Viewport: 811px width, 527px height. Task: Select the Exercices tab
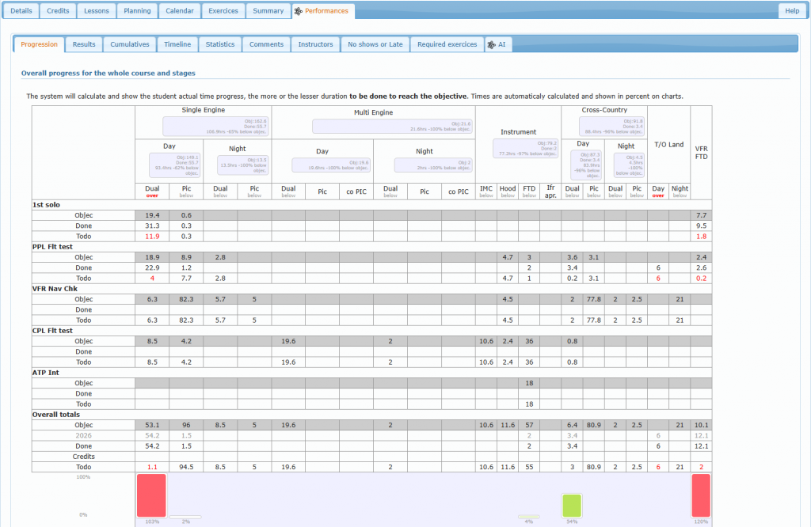click(x=223, y=11)
